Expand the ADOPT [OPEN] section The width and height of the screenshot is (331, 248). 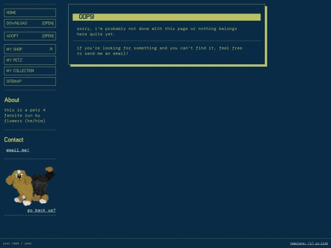pos(30,36)
